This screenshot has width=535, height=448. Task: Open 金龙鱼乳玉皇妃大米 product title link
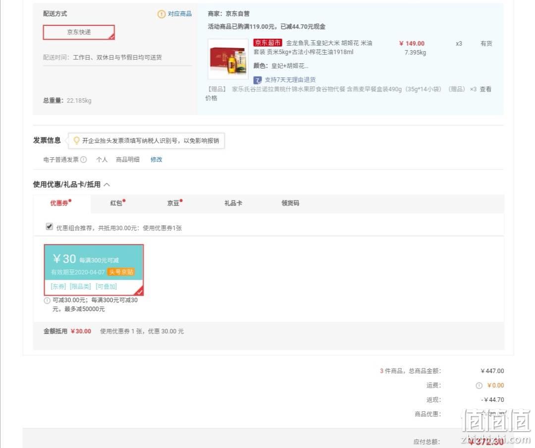click(x=313, y=48)
